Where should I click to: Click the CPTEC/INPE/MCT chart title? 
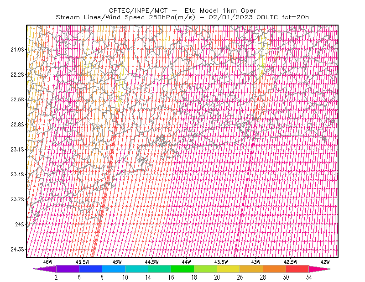coord(138,10)
